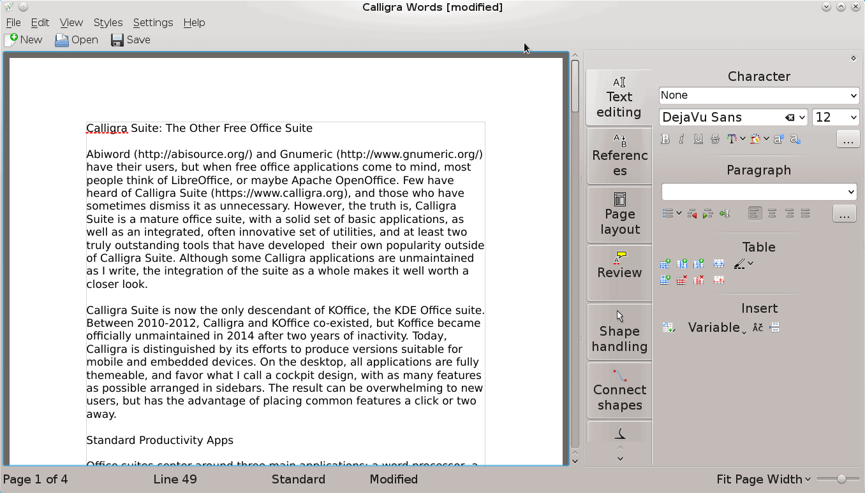Click the change text direction icon
Image resolution: width=865 pixels, height=493 pixels.
pyautogui.click(x=724, y=214)
